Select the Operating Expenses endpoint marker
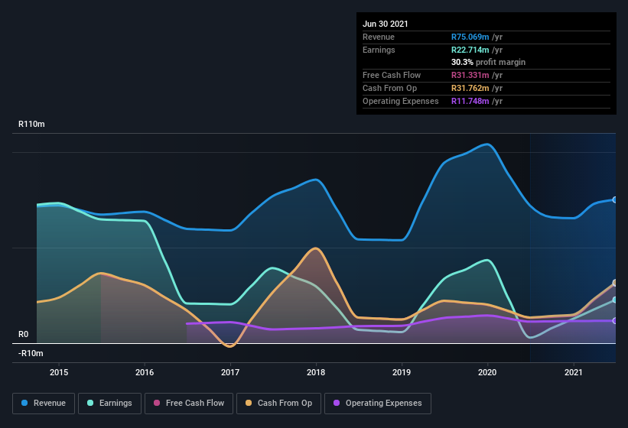The height and width of the screenshot is (428, 628). pyautogui.click(x=615, y=321)
